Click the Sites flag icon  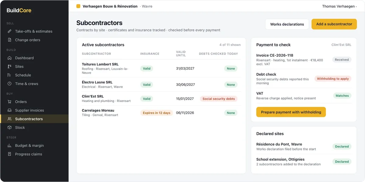coord(9,66)
